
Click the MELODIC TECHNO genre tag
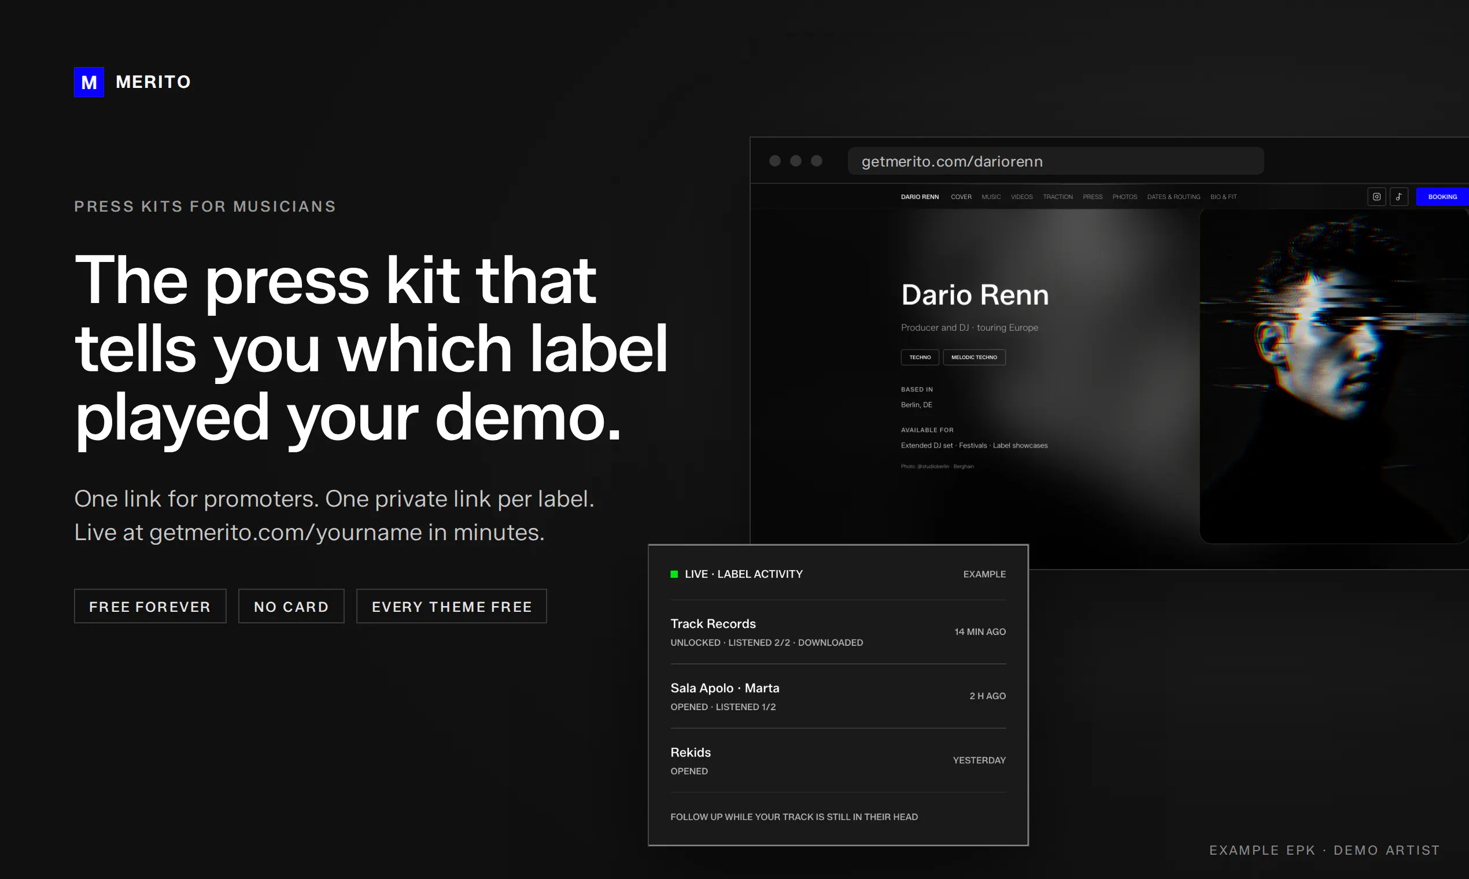pos(974,357)
